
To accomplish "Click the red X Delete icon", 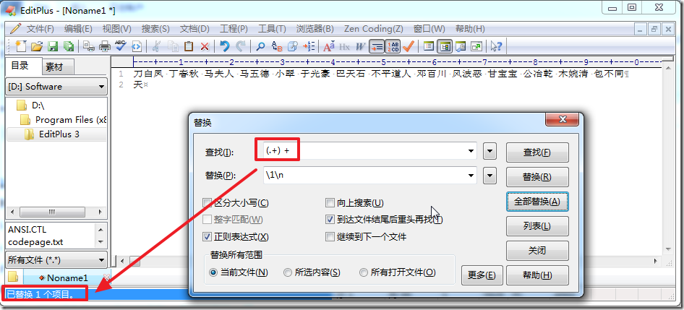I will click(x=205, y=46).
